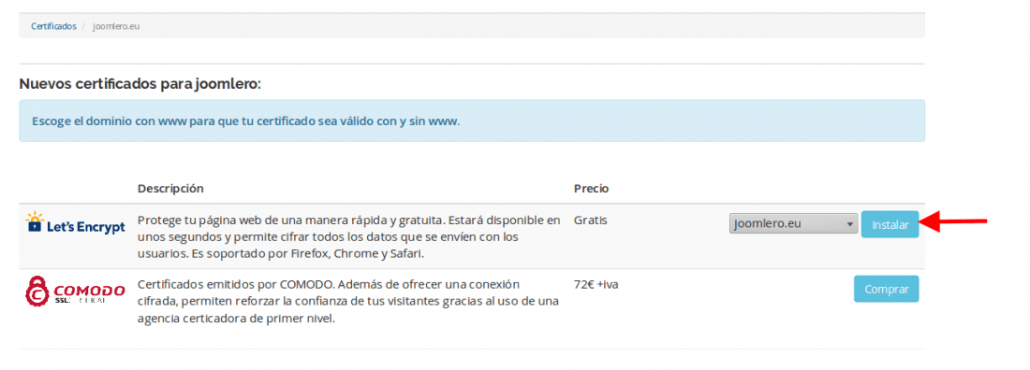The image size is (1030, 370).
Task: Install the Let's Encrypt certificate
Action: (x=890, y=224)
